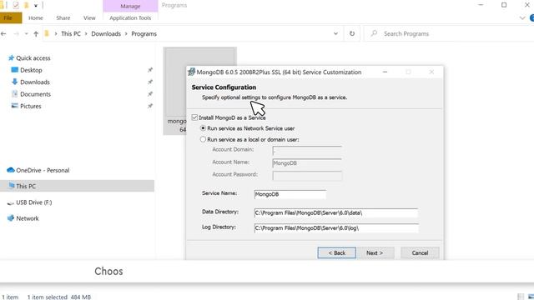
Task: Unpin Documents using its pin icon
Action: coord(149,94)
